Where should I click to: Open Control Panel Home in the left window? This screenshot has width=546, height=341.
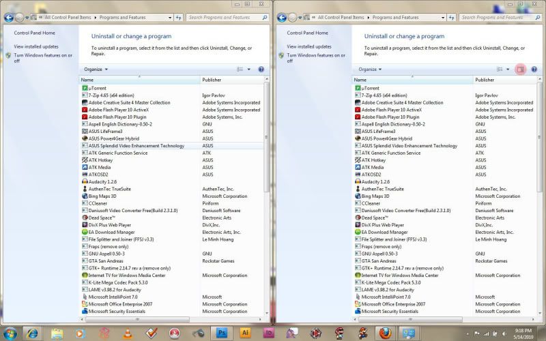pos(35,33)
